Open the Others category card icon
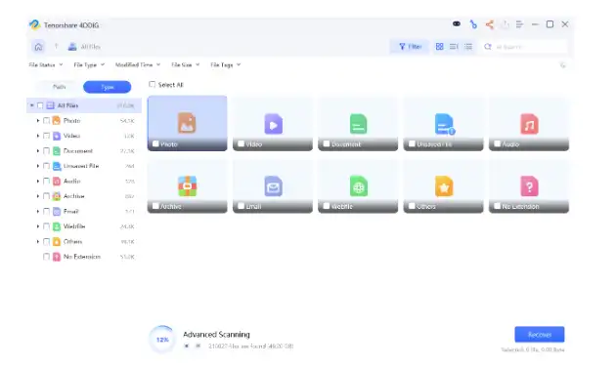This screenshot has height=366, width=616. tap(444, 186)
